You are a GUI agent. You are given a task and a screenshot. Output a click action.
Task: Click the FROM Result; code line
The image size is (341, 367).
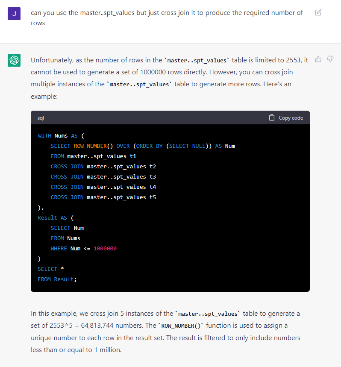pos(57,279)
